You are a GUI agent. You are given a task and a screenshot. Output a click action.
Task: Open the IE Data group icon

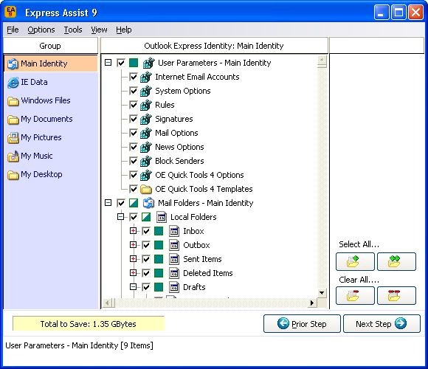(x=13, y=83)
